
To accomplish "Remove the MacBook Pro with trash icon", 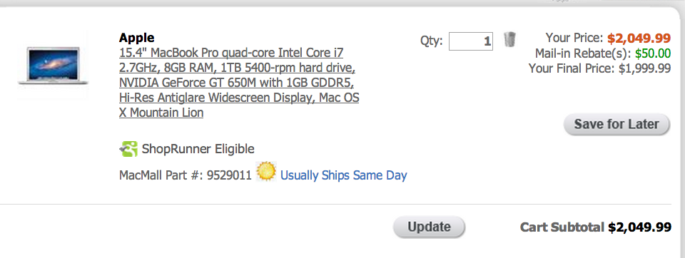I will point(509,40).
